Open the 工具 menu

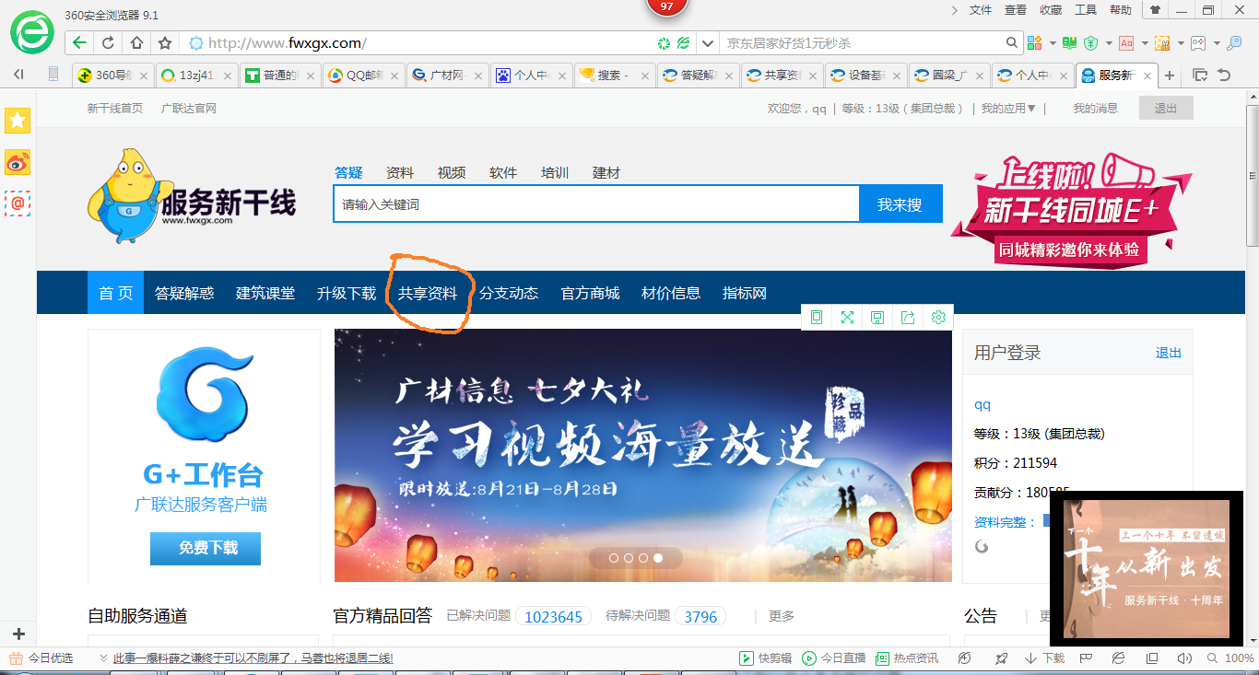pos(1086,10)
